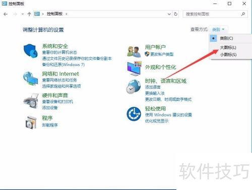
Task: Open the Appearance and Personalization monitor icon
Action: coord(135,69)
